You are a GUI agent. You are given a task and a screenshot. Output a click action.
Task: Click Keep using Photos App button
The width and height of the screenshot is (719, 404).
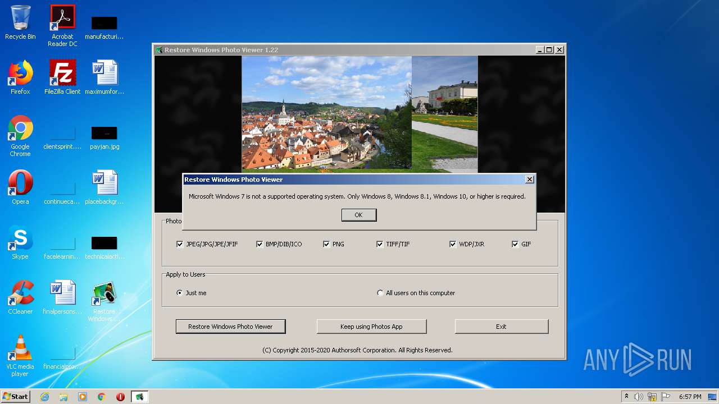(371, 327)
